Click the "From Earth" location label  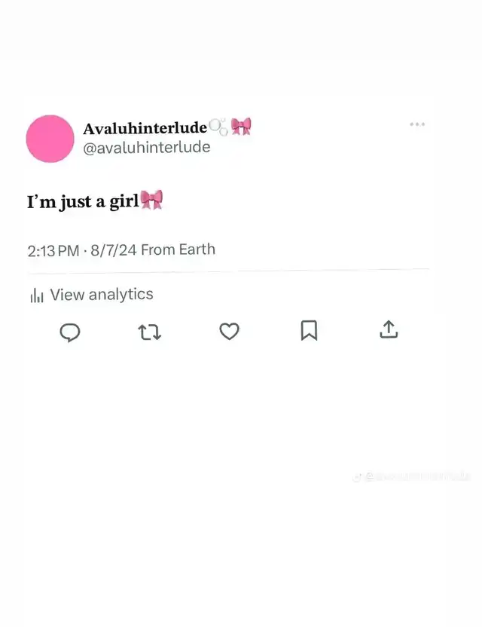pyautogui.click(x=178, y=250)
